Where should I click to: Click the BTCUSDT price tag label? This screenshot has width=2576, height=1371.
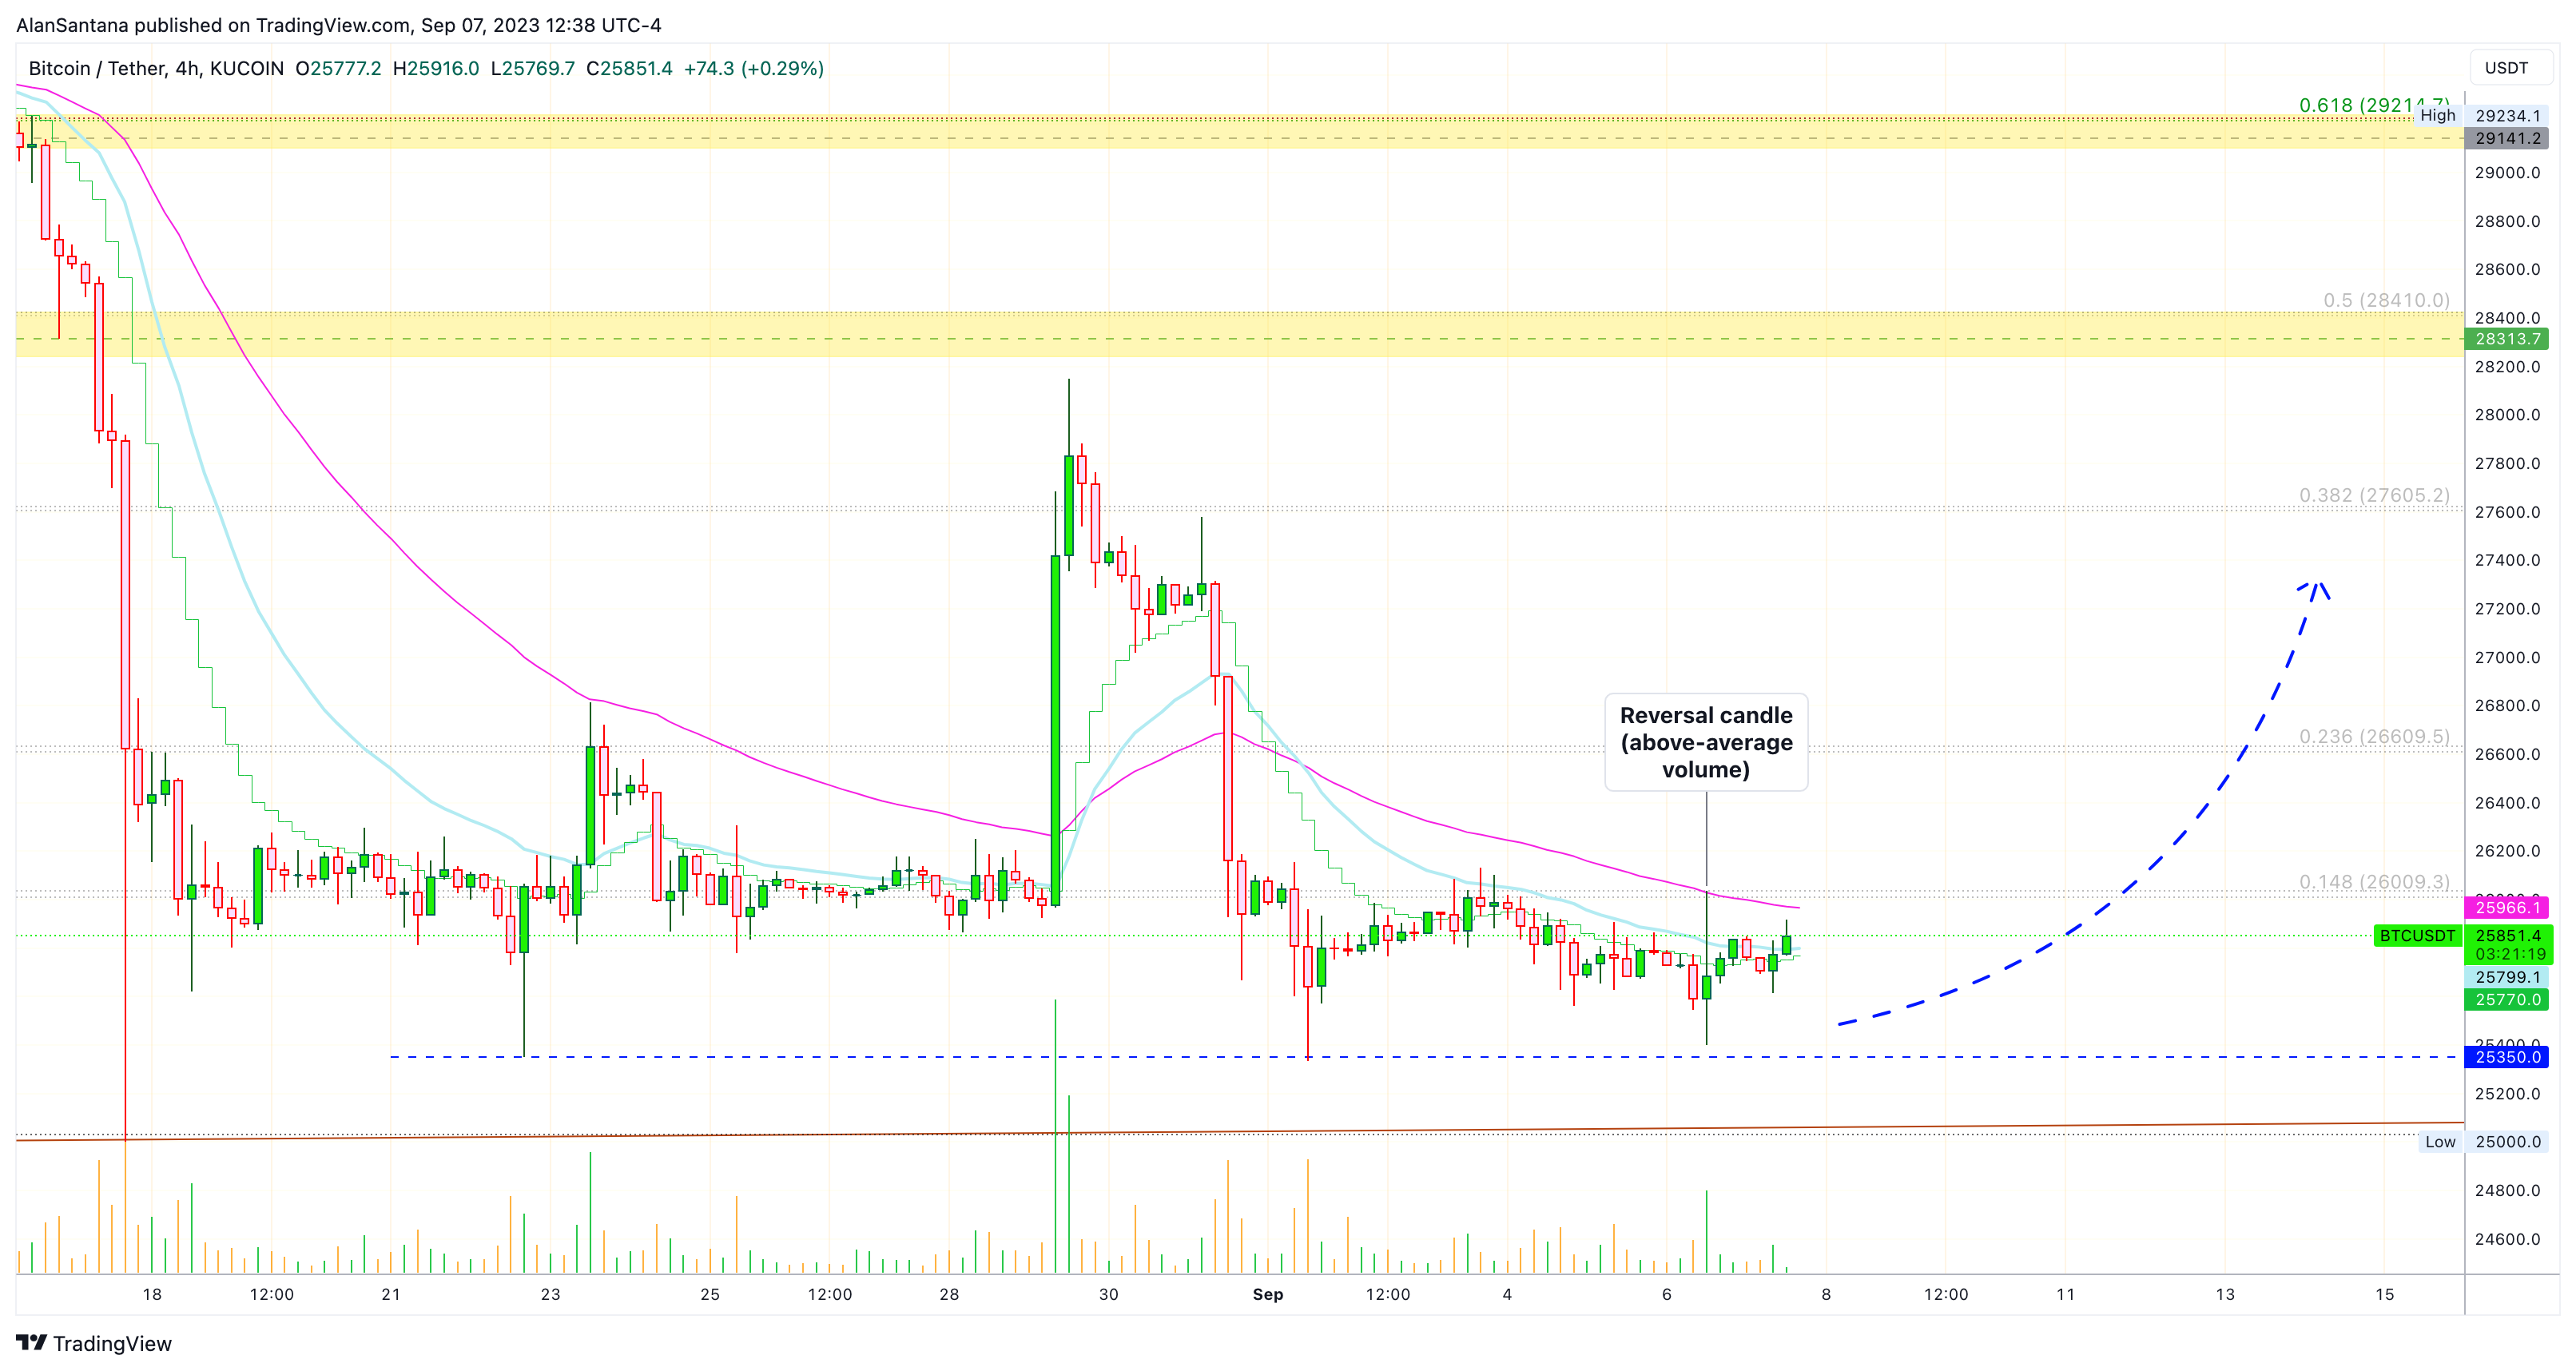(x=2417, y=936)
